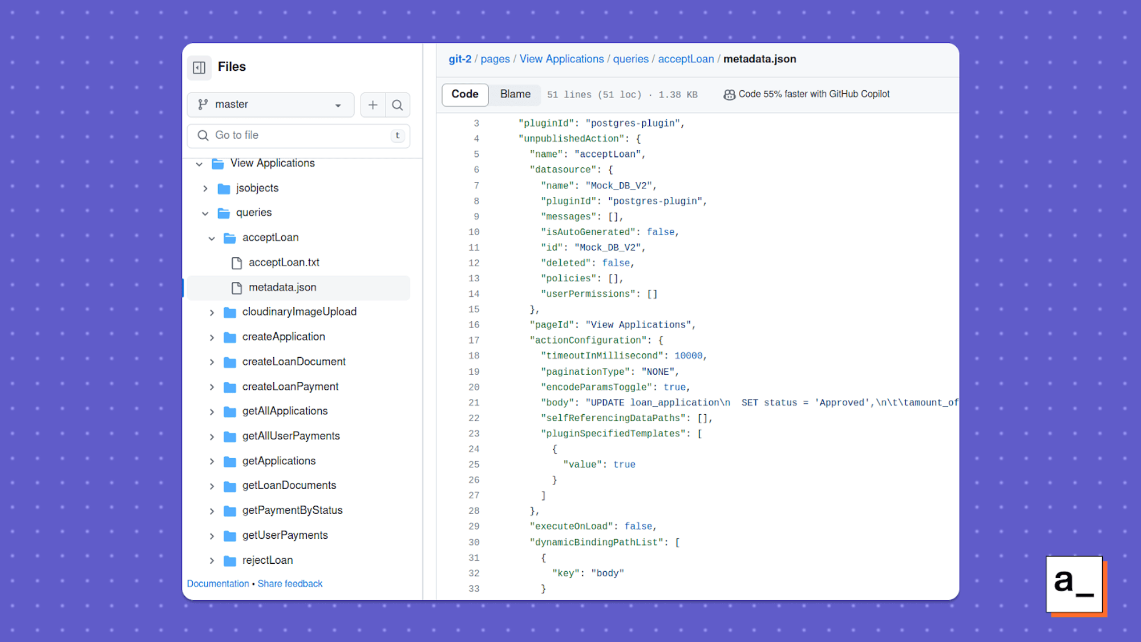Switch to the Blame tab
This screenshot has height=642, width=1141.
point(514,94)
